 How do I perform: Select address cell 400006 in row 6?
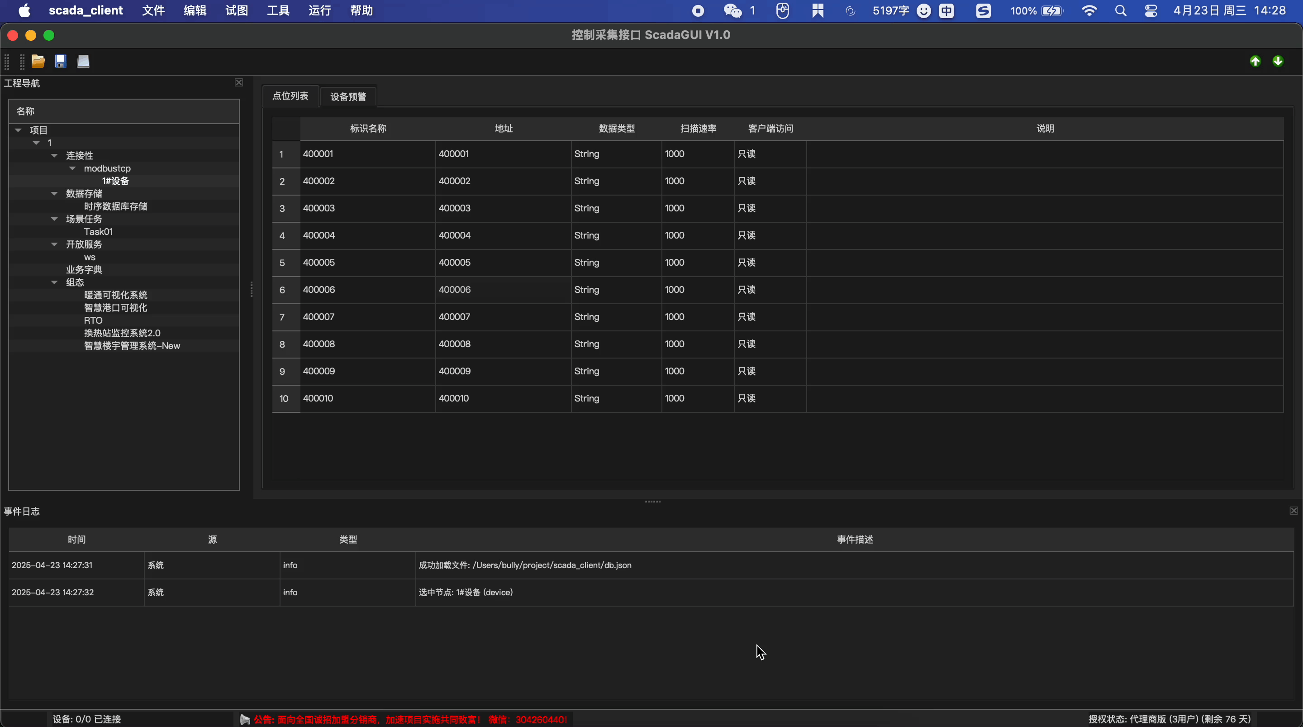click(454, 290)
